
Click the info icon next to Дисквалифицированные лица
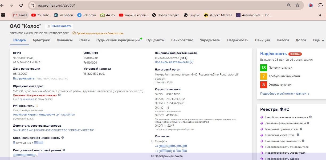[x=308, y=123]
